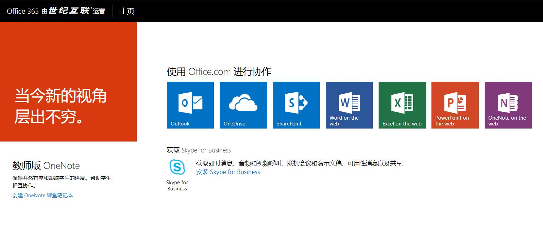The width and height of the screenshot is (543, 241).
Task: Click the Skype description text 获取即时消息
Action: pos(302,163)
